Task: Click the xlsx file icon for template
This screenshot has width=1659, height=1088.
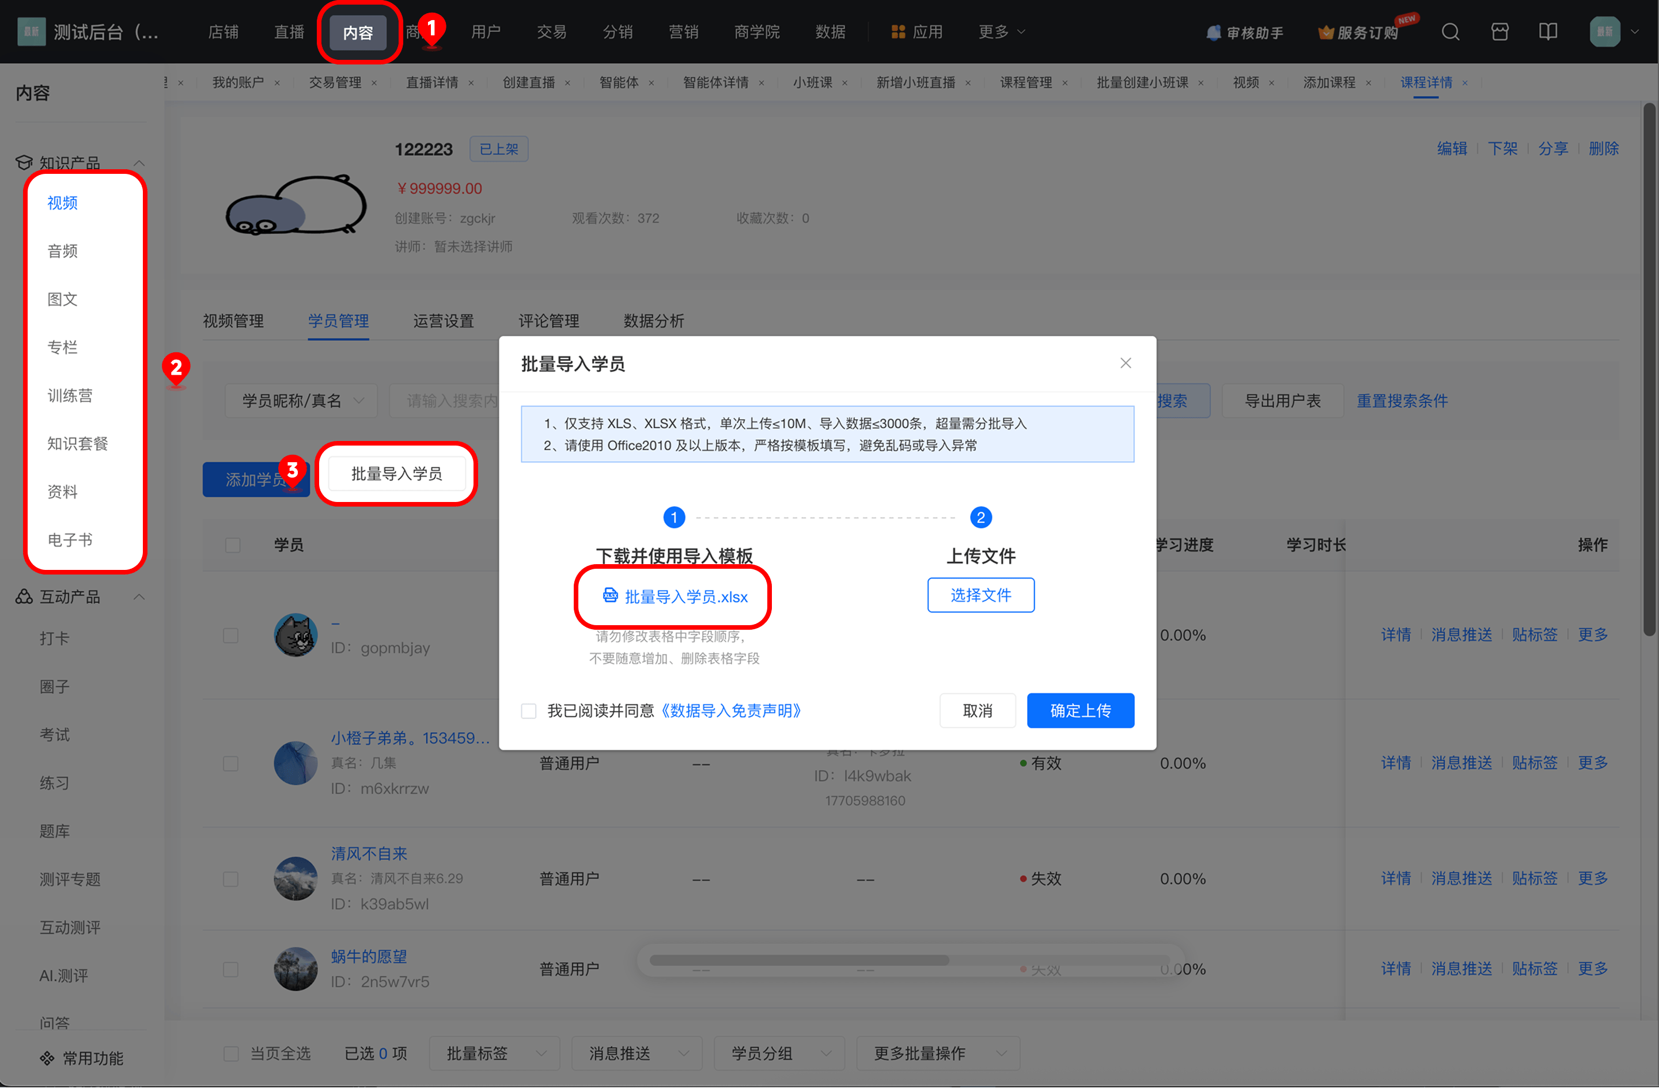Action: (610, 596)
